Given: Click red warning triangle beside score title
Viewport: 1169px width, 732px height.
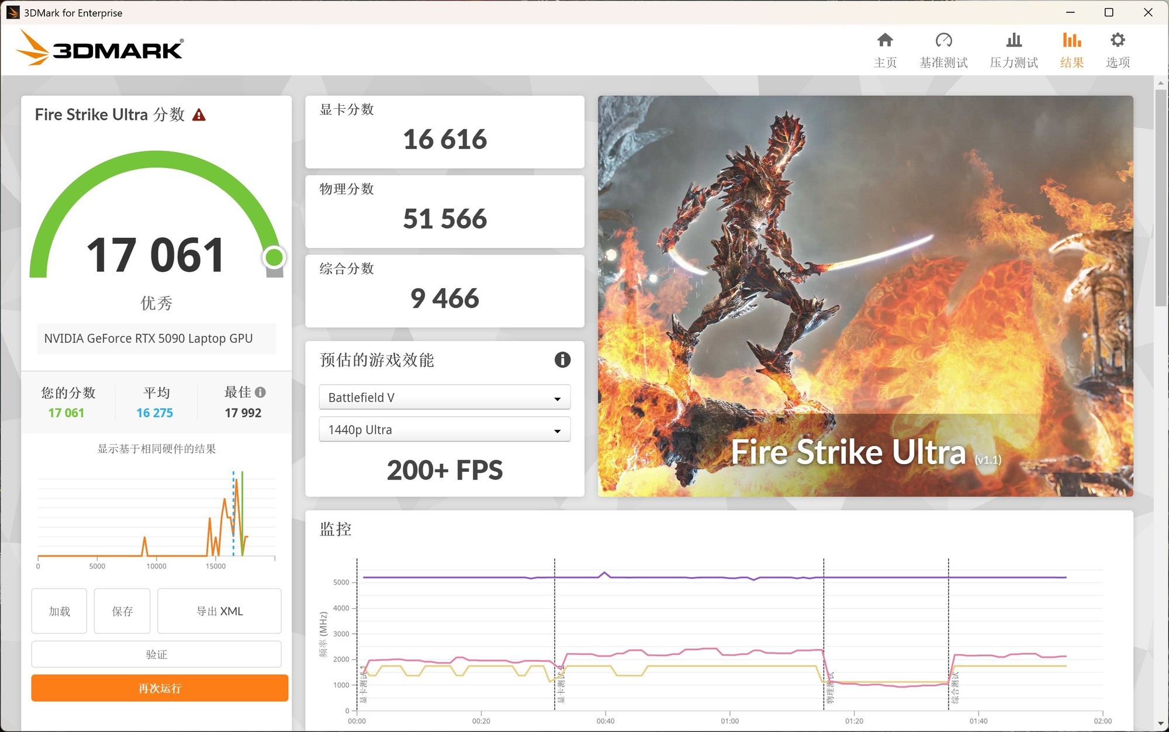Looking at the screenshot, I should pyautogui.click(x=199, y=115).
